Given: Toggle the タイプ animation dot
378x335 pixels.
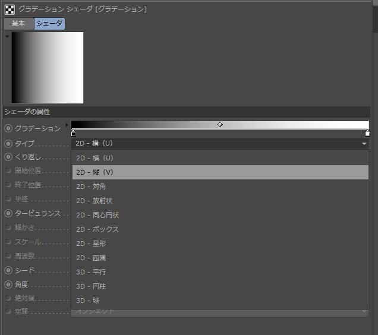Looking at the screenshot, I should pyautogui.click(x=8, y=144).
